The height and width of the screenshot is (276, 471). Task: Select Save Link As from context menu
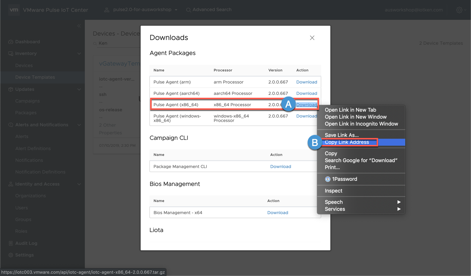click(x=341, y=135)
